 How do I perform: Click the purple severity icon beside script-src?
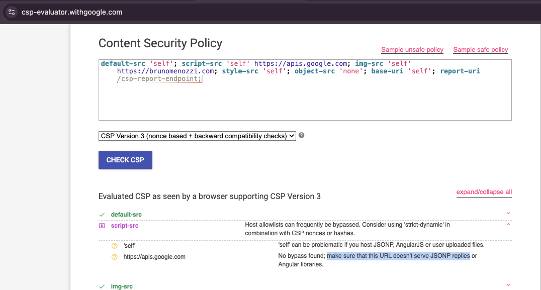pyautogui.click(x=102, y=226)
